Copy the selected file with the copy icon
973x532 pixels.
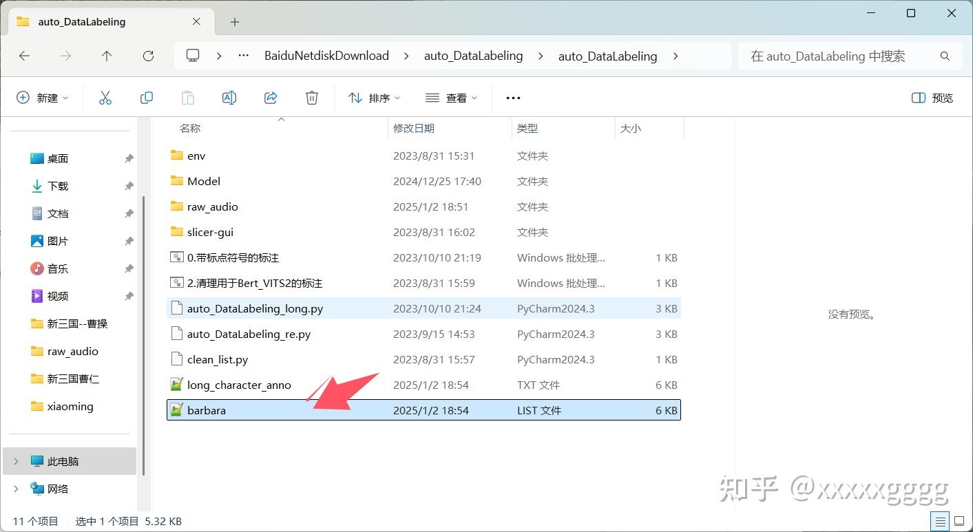[146, 97]
